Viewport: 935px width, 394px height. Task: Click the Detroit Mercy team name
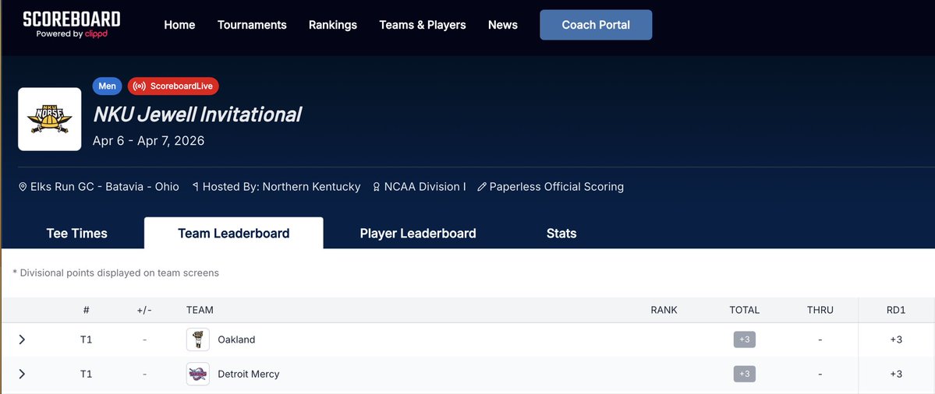click(249, 374)
